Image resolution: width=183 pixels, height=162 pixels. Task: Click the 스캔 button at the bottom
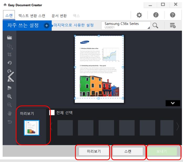[x=128, y=151]
